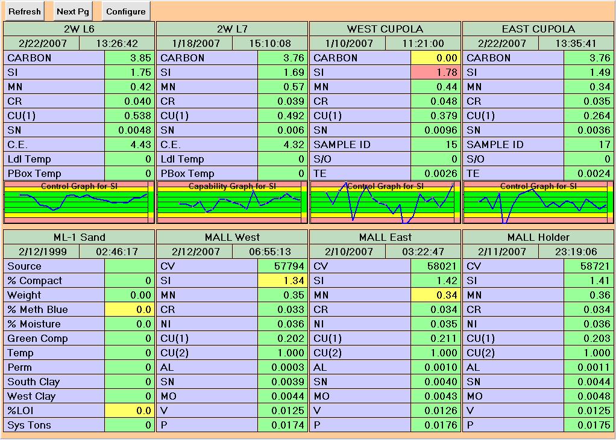Click the EAST CUPOLA panel title

point(538,29)
